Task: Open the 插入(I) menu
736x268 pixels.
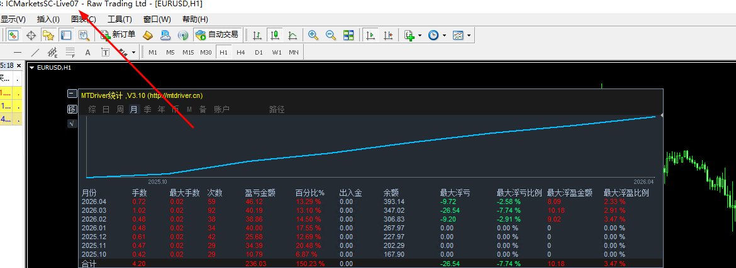Action: pyautogui.click(x=48, y=19)
